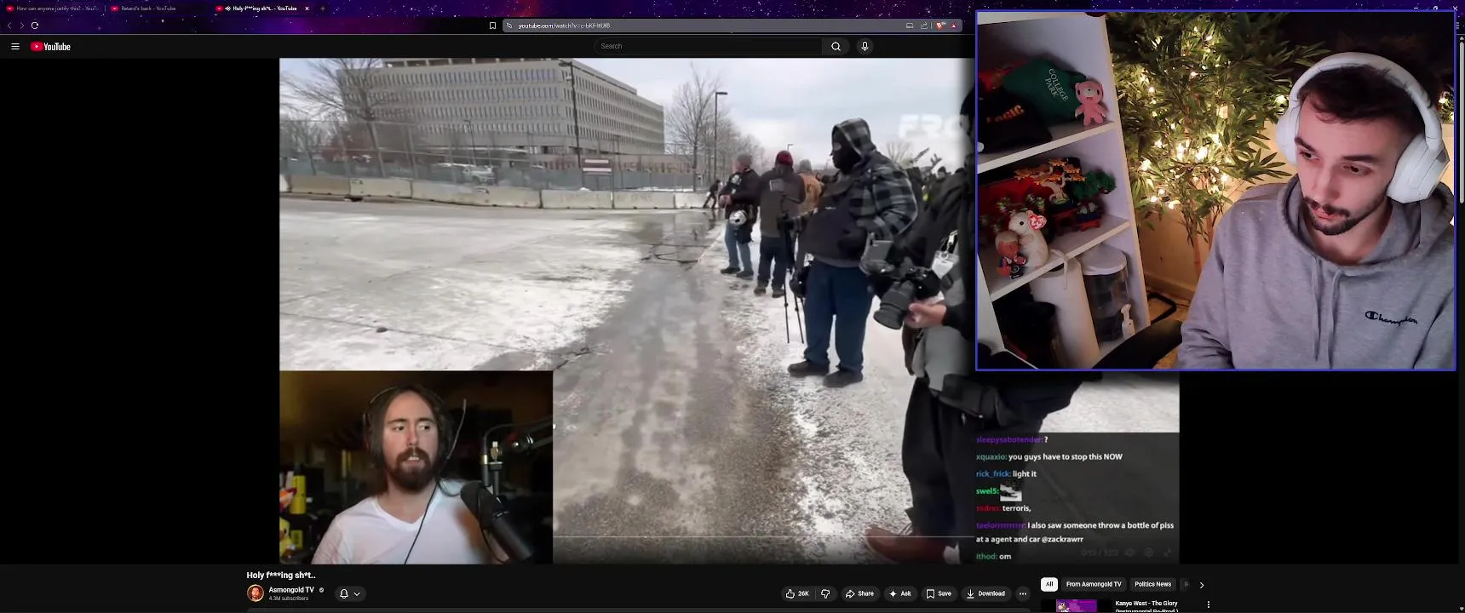Like the video with 26K thumbs up
This screenshot has height=613, width=1465.
click(797, 593)
